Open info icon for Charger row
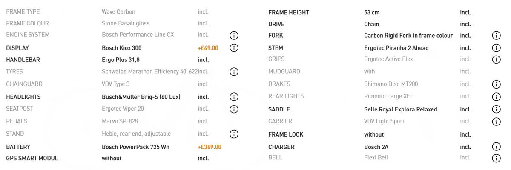Screen dimensions: 511x170 coord(496,147)
